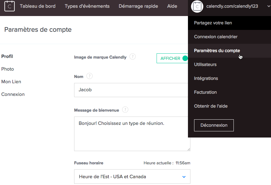The image size is (271, 185).
Task: Select Connexion in the left sidebar
Action: pyautogui.click(x=13, y=94)
